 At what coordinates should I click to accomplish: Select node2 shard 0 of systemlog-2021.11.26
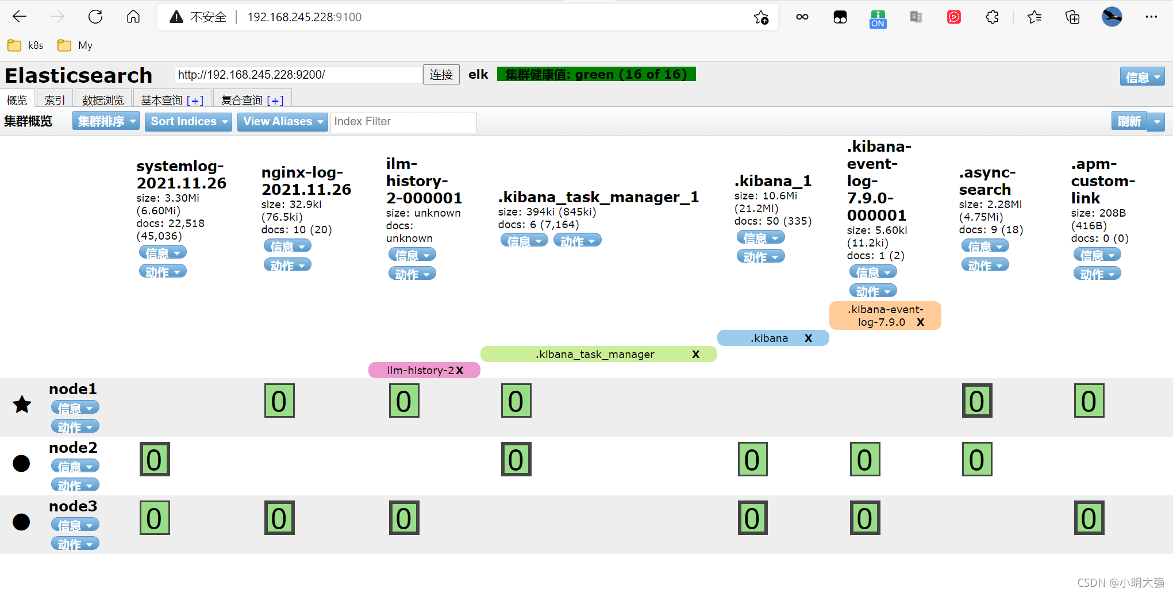point(155,459)
